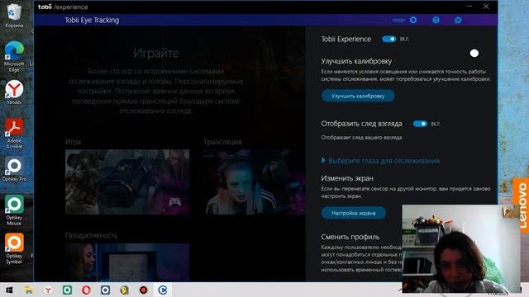Open Tobii settings gear icon
529x297 pixels.
[x=413, y=20]
